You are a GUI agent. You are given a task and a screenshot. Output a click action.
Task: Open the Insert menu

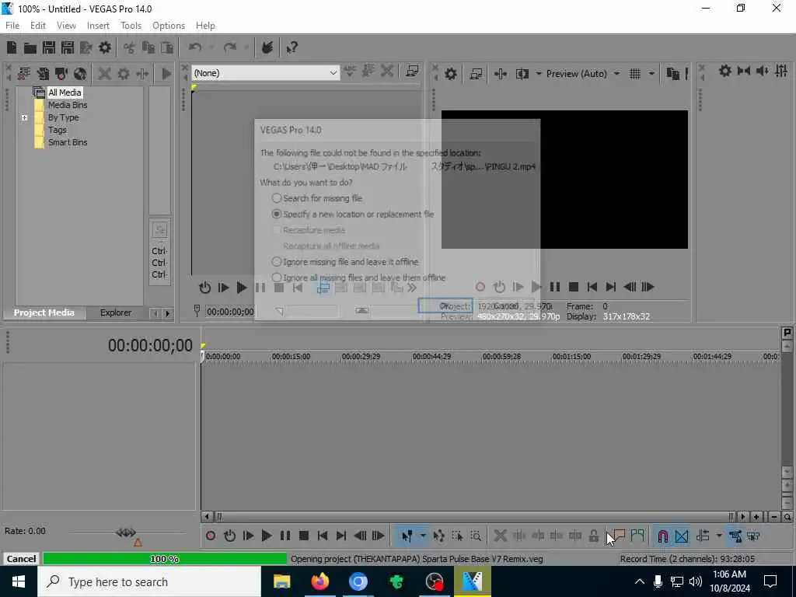pos(98,26)
